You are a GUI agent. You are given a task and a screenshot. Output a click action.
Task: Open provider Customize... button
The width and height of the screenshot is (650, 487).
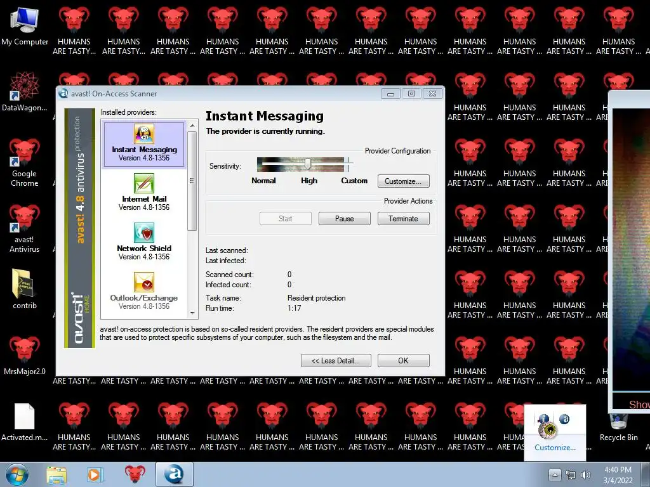403,181
